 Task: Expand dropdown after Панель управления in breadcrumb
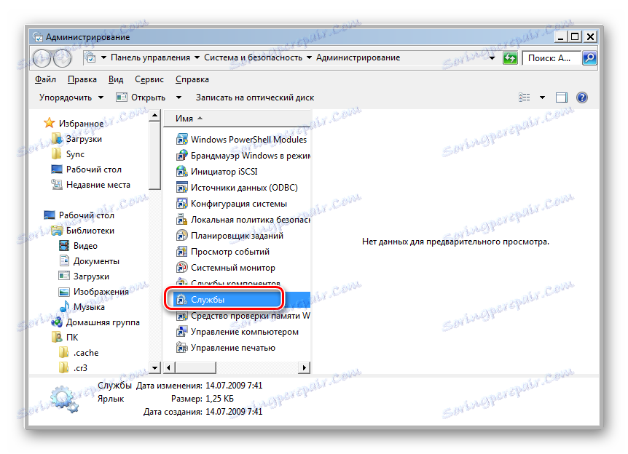[197, 57]
